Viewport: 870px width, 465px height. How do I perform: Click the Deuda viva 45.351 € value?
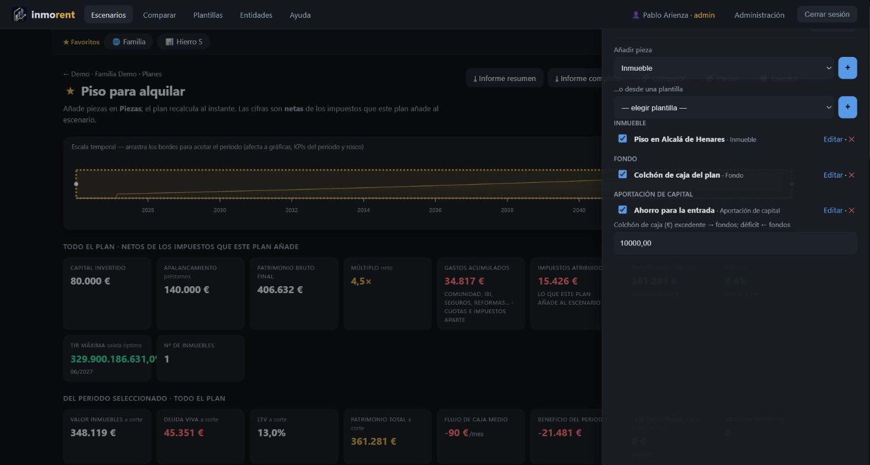(184, 433)
